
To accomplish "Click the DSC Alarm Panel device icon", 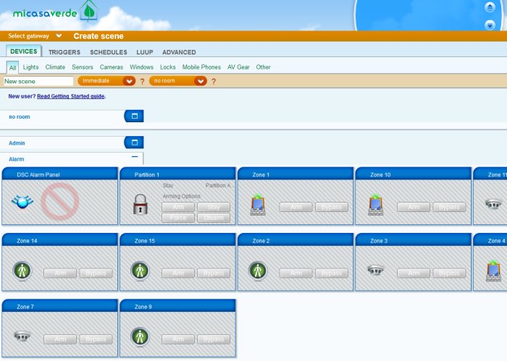I will click(x=23, y=203).
